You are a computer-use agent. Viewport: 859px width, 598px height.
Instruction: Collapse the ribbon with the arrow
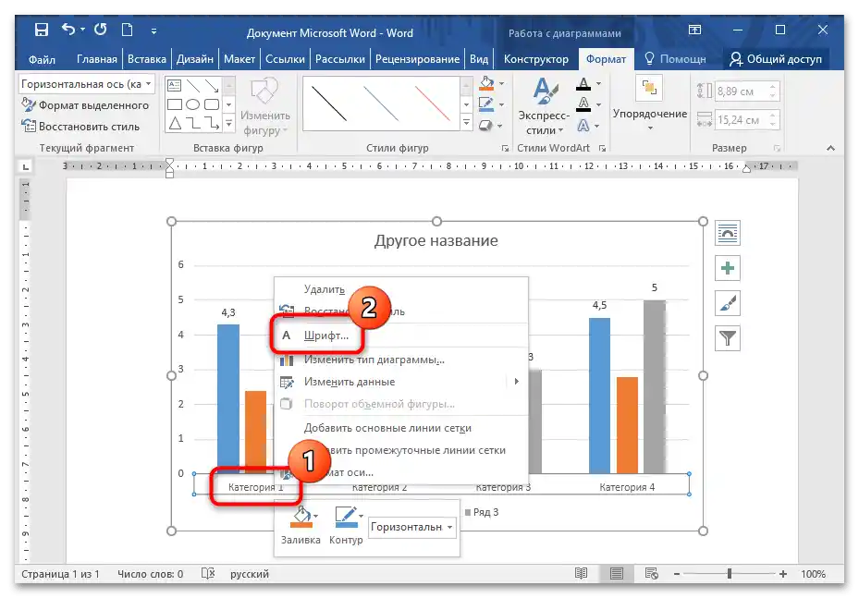831,148
